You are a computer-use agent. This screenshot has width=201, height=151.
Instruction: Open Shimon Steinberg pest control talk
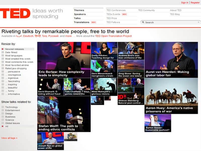(x=131, y=96)
